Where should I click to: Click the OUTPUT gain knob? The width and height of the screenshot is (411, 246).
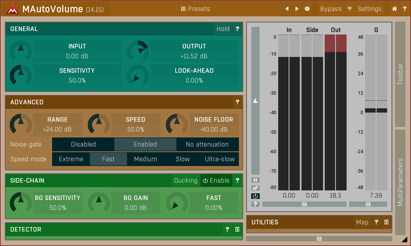click(138, 51)
